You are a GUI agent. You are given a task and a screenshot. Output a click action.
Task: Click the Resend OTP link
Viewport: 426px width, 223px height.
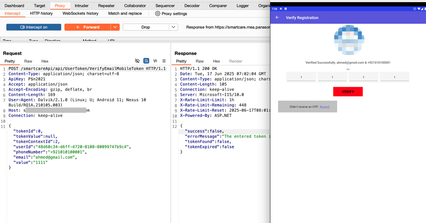325,106
